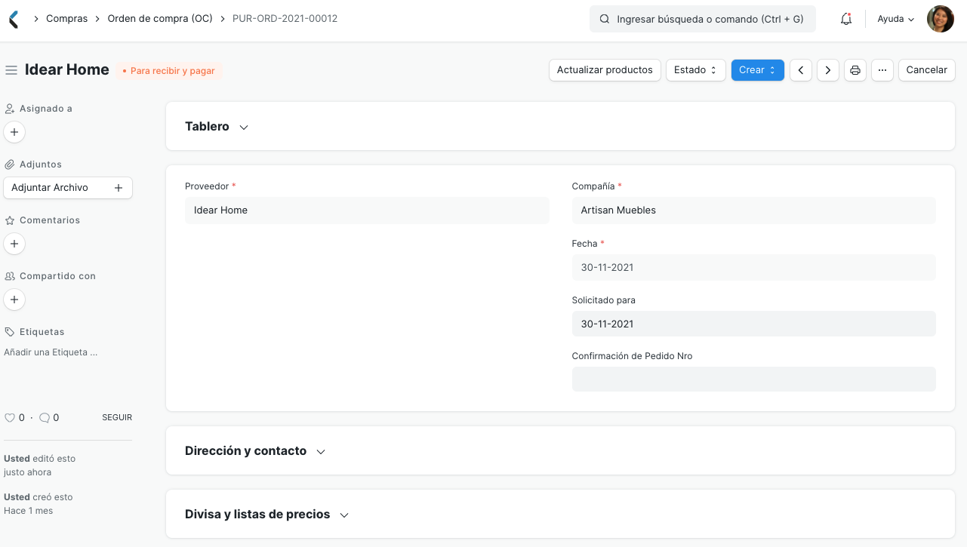Navigate to Compras breadcrumb

tap(66, 18)
